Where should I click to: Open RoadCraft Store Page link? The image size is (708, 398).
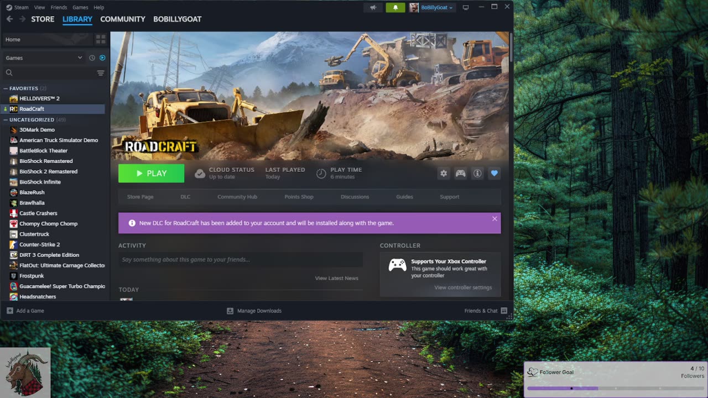click(140, 197)
